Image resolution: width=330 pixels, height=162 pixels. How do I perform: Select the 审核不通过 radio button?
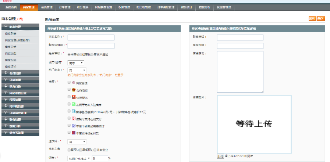92,55
